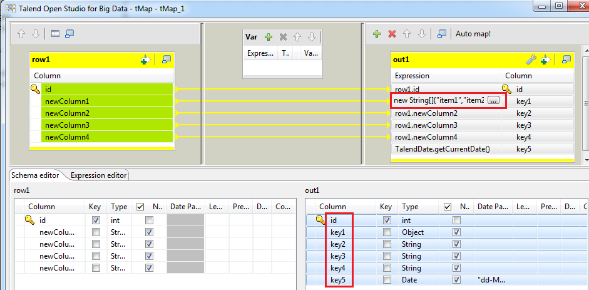Click Auto map! button
Viewport: 589px width, 290px height.
(x=473, y=34)
